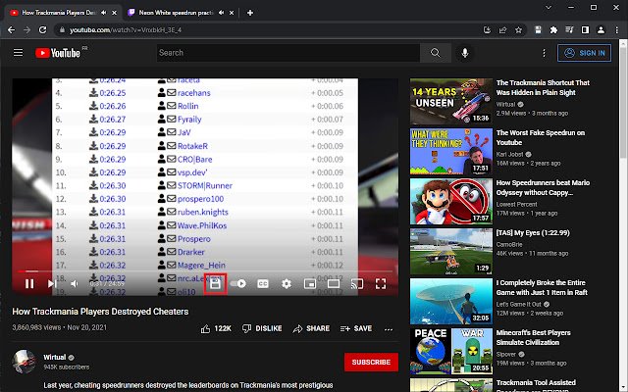
Task: Reload the current page
Action: pyautogui.click(x=42, y=30)
